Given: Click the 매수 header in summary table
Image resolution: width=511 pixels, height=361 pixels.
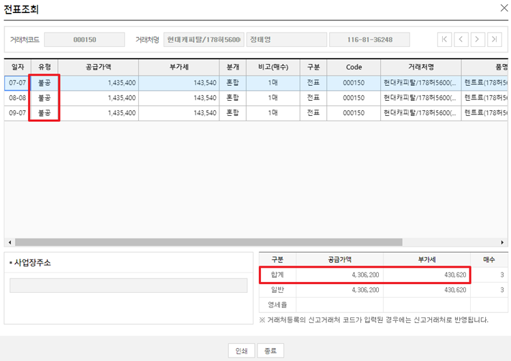Looking at the screenshot, I should coord(489,260).
